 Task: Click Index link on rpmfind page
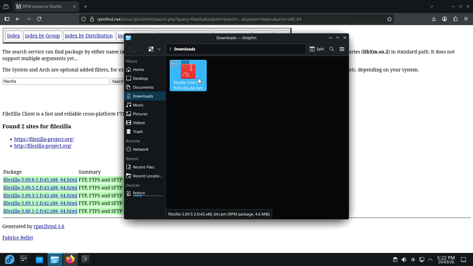13,36
